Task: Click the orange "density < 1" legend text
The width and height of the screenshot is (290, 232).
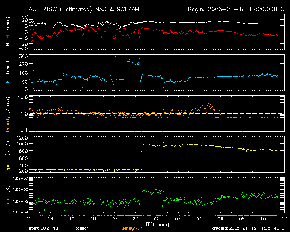Action: pyautogui.click(x=132, y=228)
